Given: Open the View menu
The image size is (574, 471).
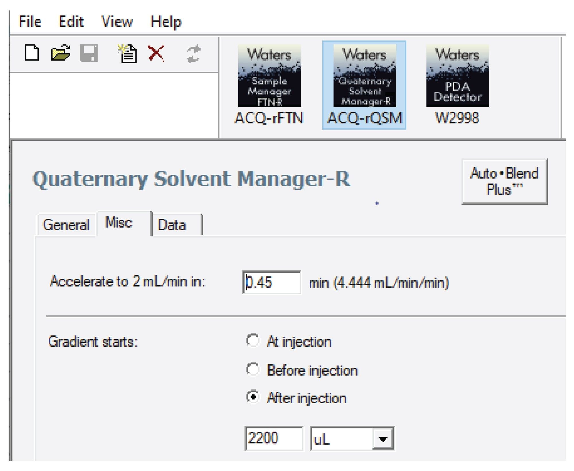Looking at the screenshot, I should click(x=117, y=22).
